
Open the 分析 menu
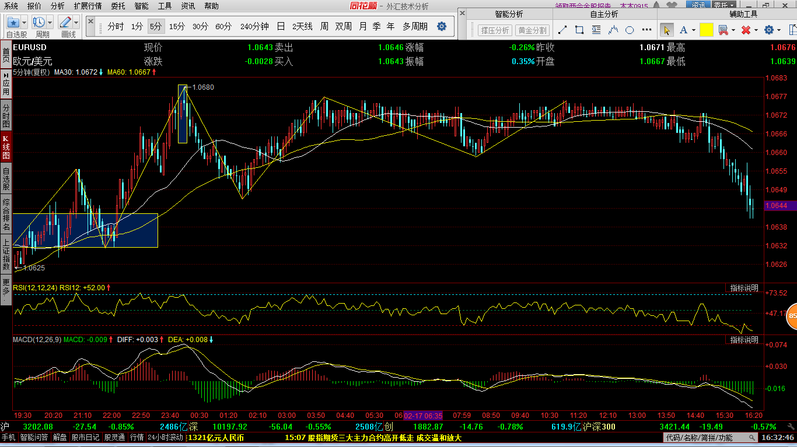57,6
